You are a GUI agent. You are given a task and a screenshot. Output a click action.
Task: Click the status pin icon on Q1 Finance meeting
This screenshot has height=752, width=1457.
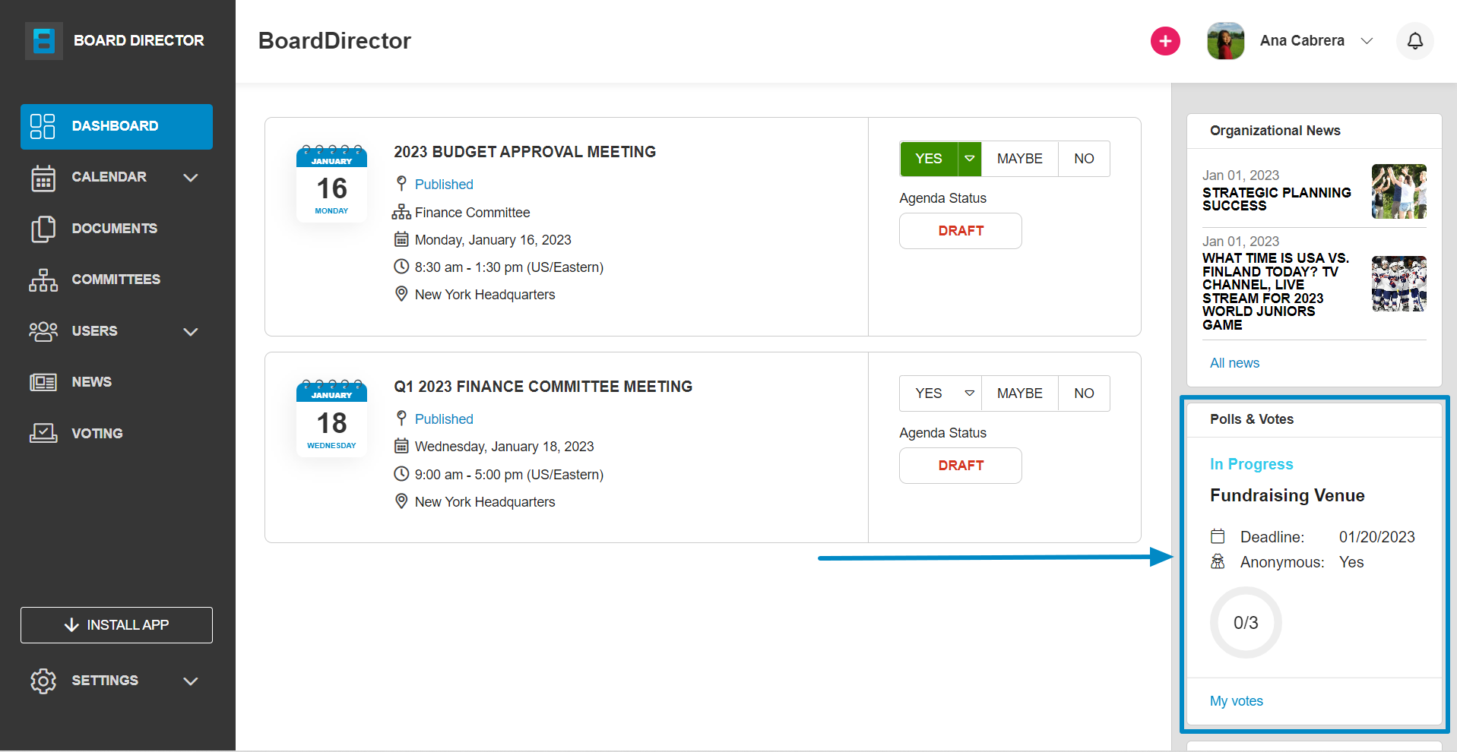(401, 418)
